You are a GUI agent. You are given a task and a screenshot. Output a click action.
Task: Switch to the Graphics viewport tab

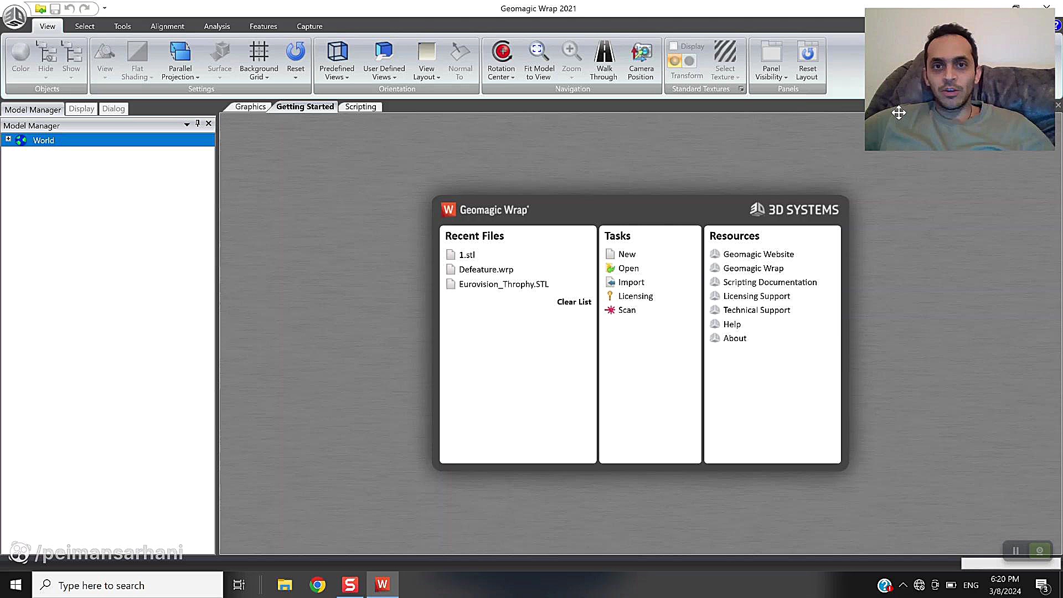coord(250,107)
